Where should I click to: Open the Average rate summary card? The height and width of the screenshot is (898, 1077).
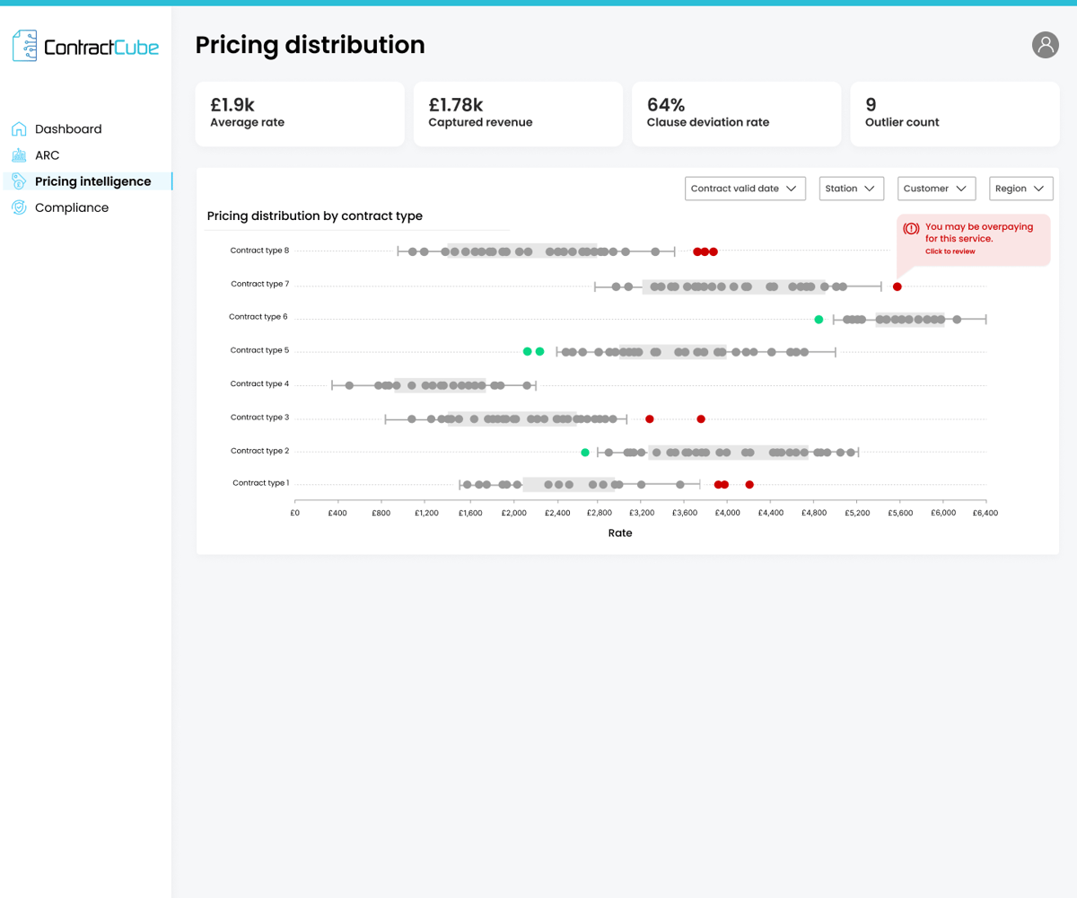300,114
